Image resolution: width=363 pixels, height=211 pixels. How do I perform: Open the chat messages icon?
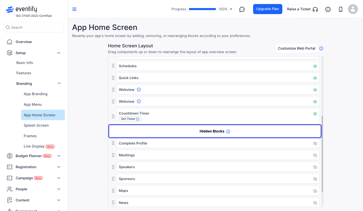242,9
